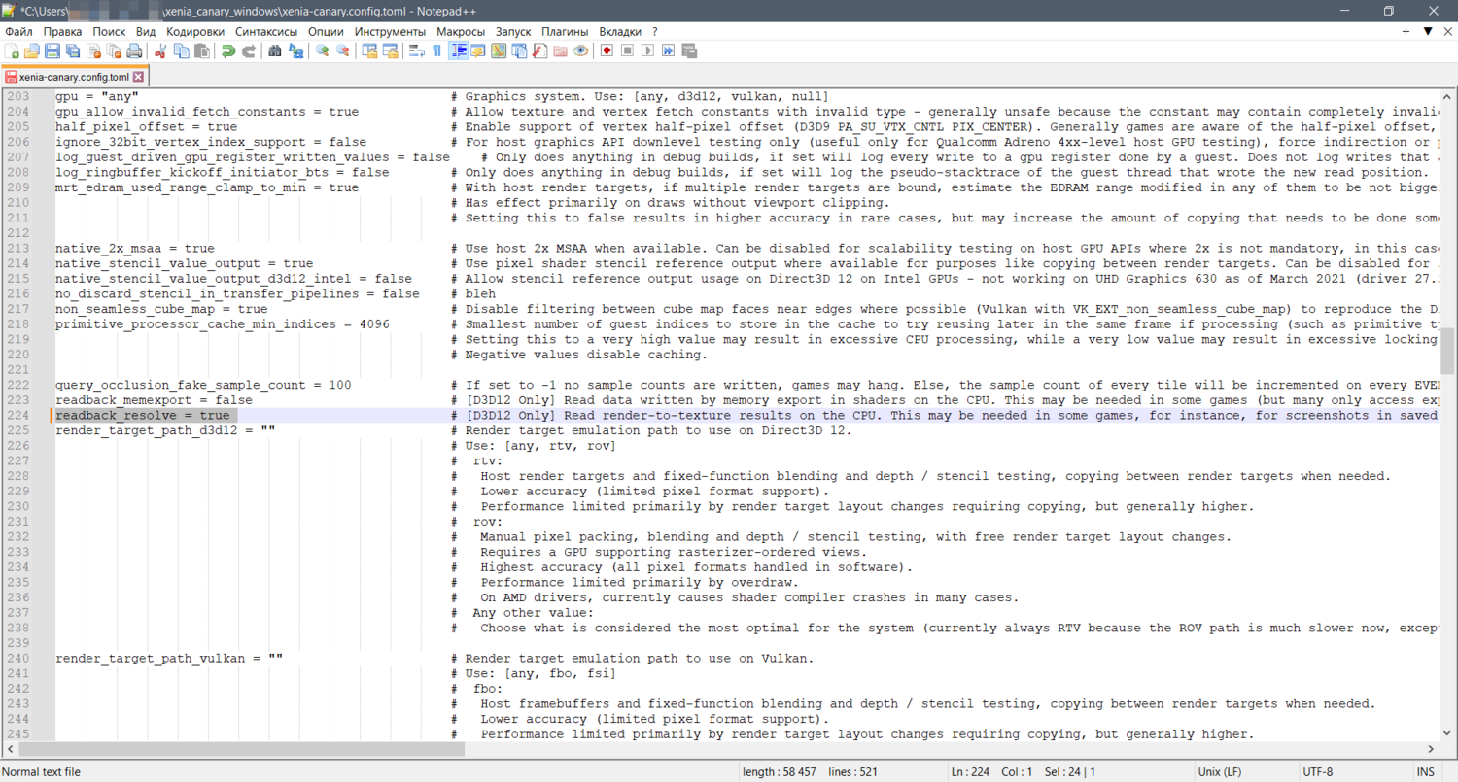The height and width of the screenshot is (782, 1458).
Task: Toggle show all characters pilcrow icon
Action: 436,51
